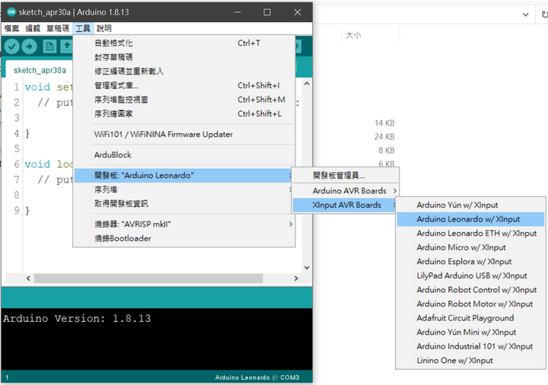Choose 自動格式化 Ctrl+T menu entry
The image size is (548, 385).
[184, 43]
